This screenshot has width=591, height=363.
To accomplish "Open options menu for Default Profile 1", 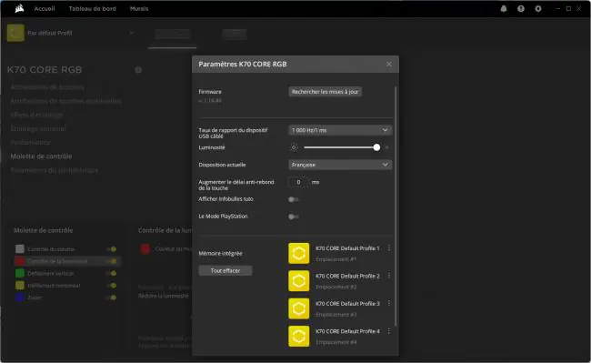I will (x=389, y=248).
